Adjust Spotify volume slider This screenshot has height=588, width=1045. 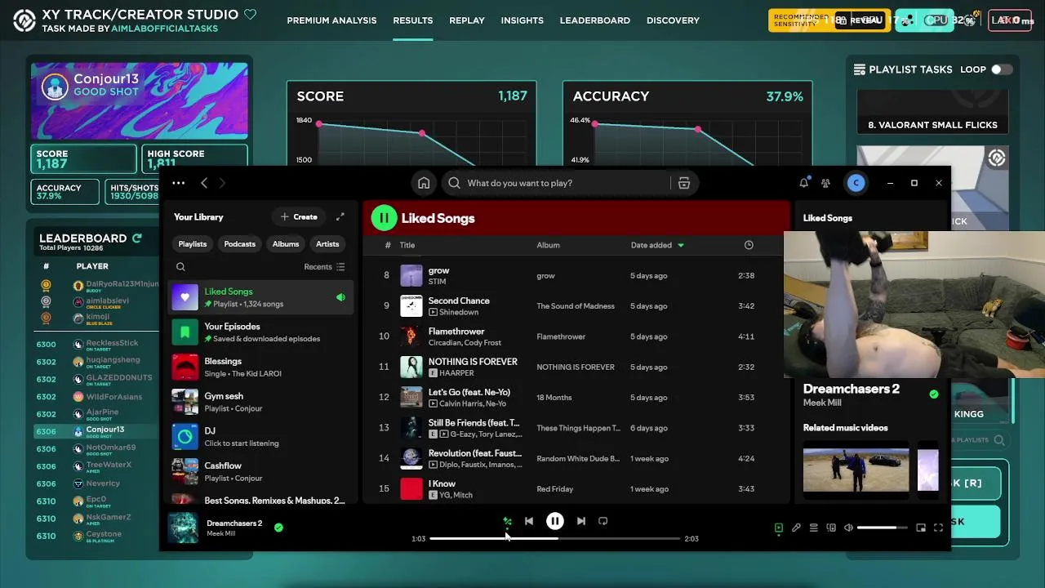point(882,528)
